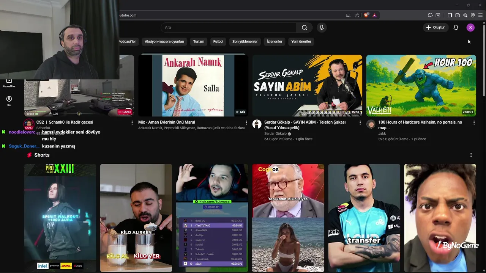Click the '395 B görüntüleme · 1 yıl önce' text
The height and width of the screenshot is (273, 486).
(402, 139)
